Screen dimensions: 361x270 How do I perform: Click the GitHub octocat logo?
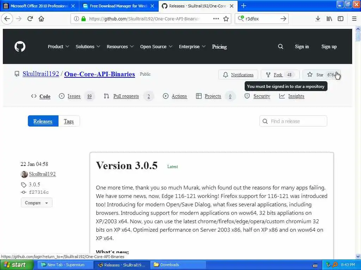coord(20,47)
